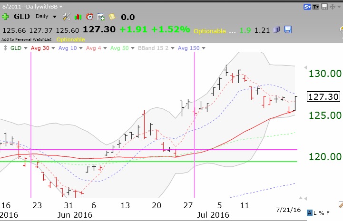Click the ellipsis after Optionable

point(232,32)
